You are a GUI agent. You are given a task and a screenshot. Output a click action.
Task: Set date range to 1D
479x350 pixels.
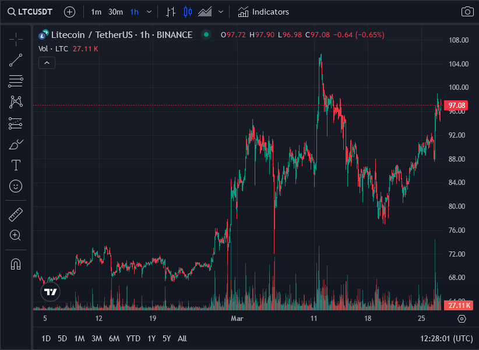coord(46,339)
